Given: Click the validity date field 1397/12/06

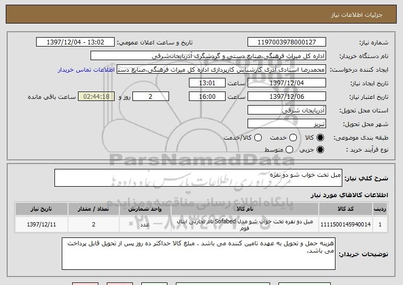Looking at the screenshot, I should (x=287, y=97).
